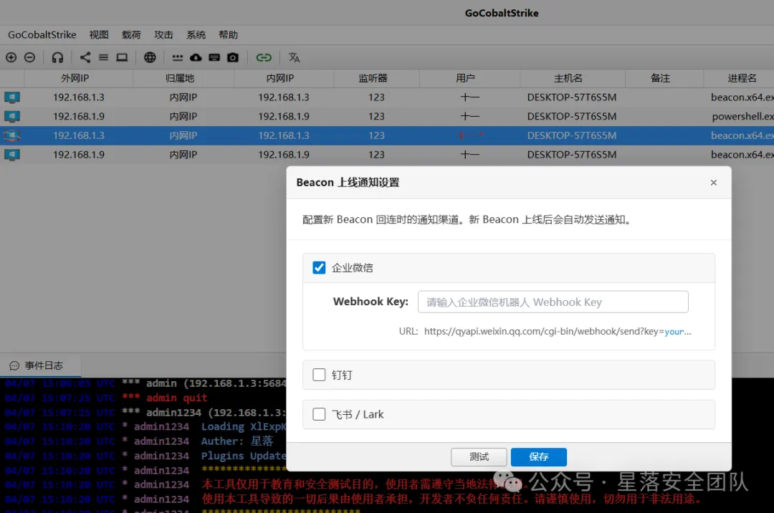
Task: Click the 飞书 / Lark label text
Action: (x=358, y=414)
